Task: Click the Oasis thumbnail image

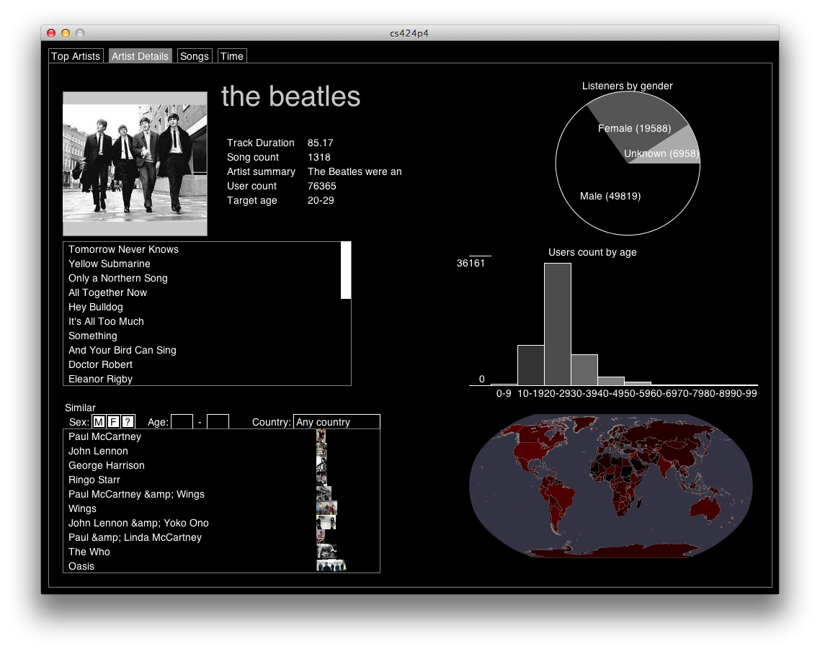Action: tap(331, 565)
